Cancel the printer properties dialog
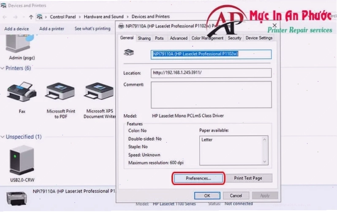The image size is (337, 212). 236,195
